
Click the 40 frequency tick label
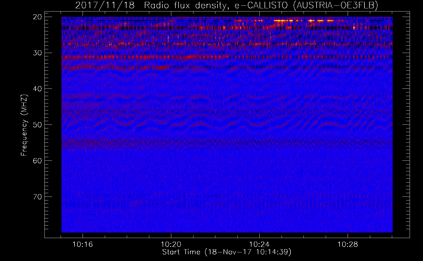38,89
